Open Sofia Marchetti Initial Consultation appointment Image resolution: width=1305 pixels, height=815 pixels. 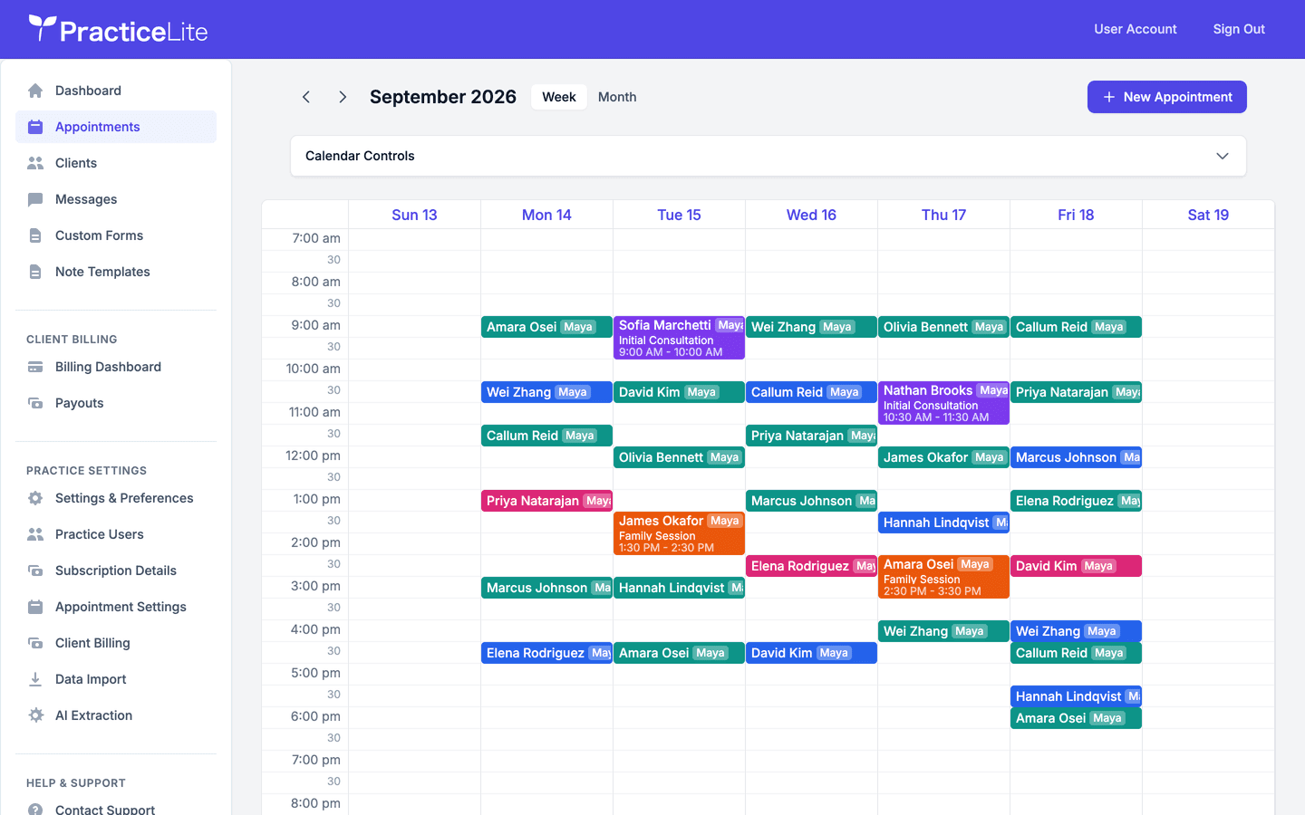[x=679, y=338]
